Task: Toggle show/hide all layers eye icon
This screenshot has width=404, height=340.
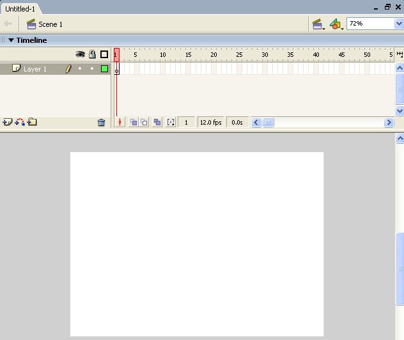Action: [80, 54]
